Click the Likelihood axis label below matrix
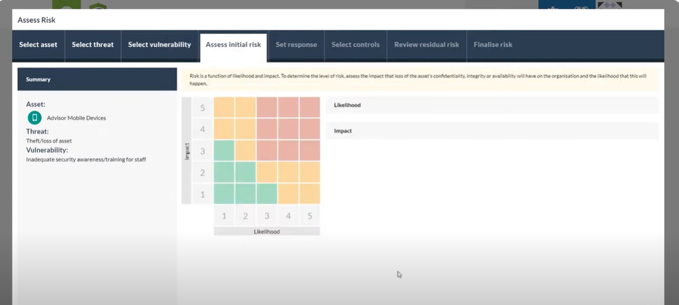The width and height of the screenshot is (679, 305). pos(267,231)
